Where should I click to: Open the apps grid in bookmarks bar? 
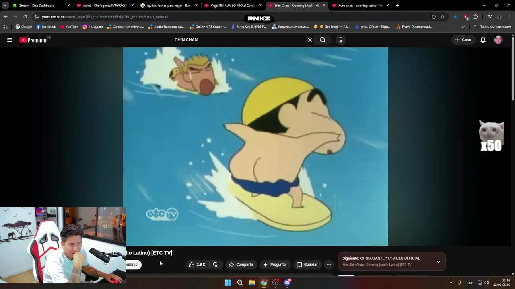tap(5, 27)
